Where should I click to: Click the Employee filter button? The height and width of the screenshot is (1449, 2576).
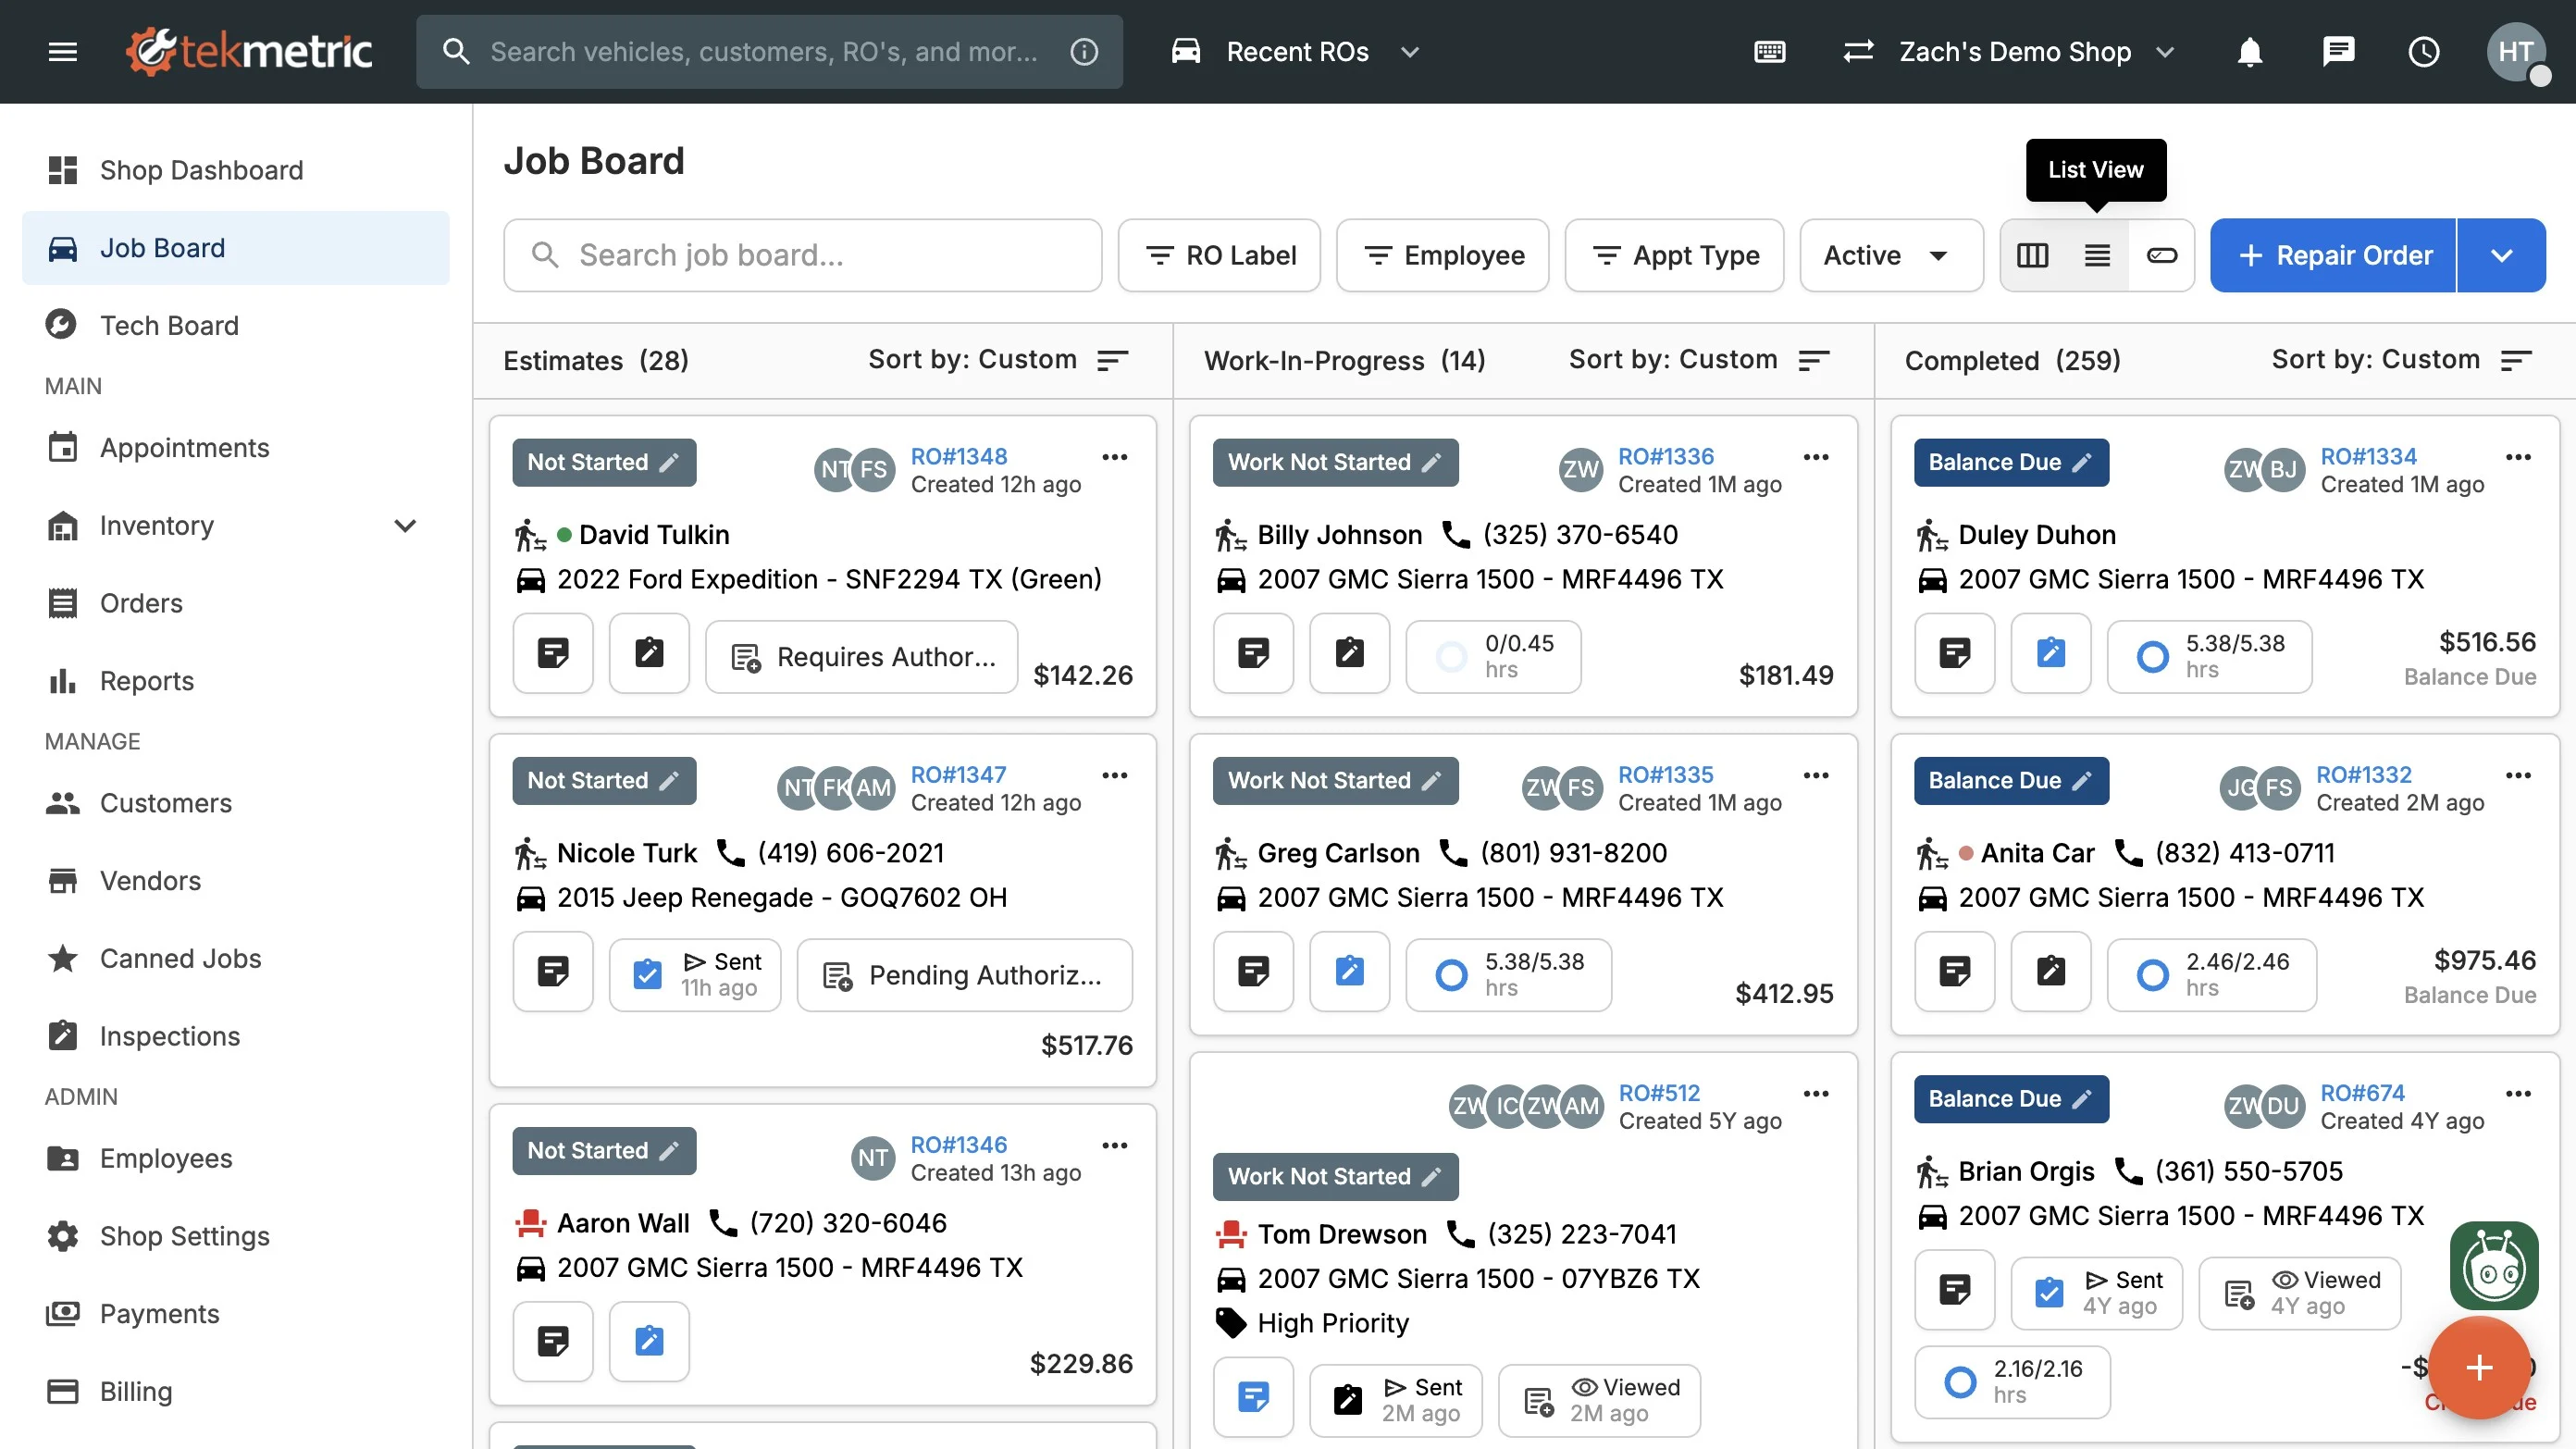(1442, 256)
